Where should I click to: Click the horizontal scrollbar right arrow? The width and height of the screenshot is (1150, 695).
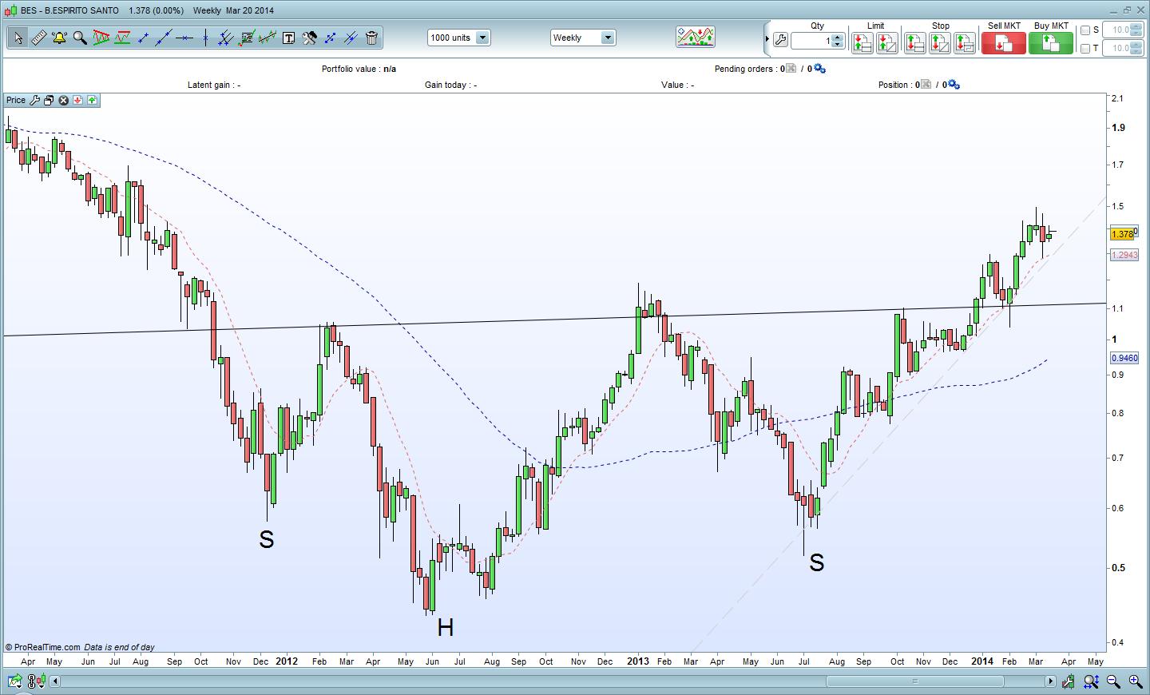coord(1051,681)
